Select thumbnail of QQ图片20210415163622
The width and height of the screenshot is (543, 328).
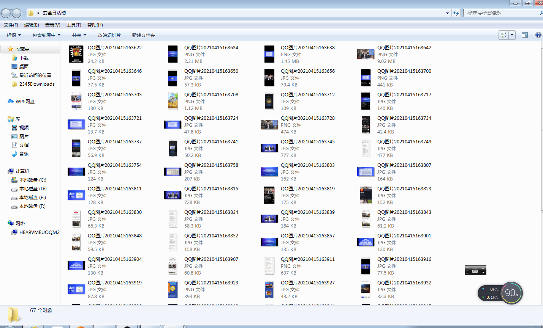pyautogui.click(x=76, y=54)
